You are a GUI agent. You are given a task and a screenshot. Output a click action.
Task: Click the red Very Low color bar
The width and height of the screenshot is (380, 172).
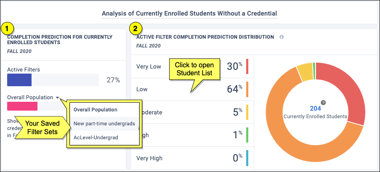[x=247, y=66]
